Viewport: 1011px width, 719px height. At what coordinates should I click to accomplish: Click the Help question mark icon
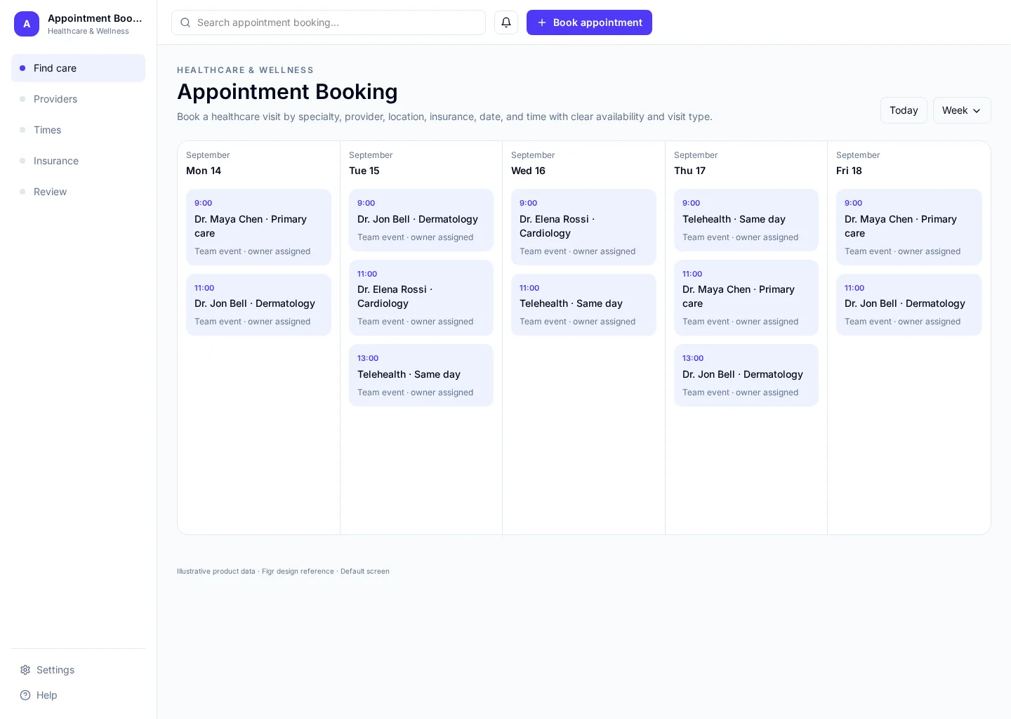point(25,695)
